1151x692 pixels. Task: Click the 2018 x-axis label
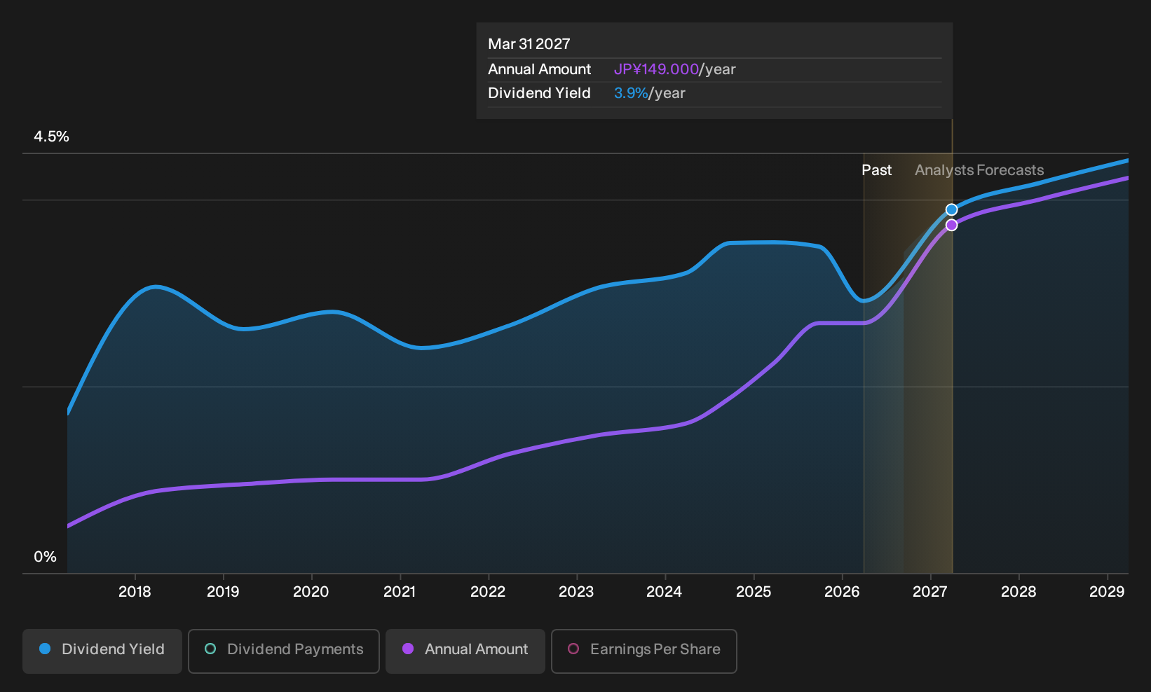[135, 592]
